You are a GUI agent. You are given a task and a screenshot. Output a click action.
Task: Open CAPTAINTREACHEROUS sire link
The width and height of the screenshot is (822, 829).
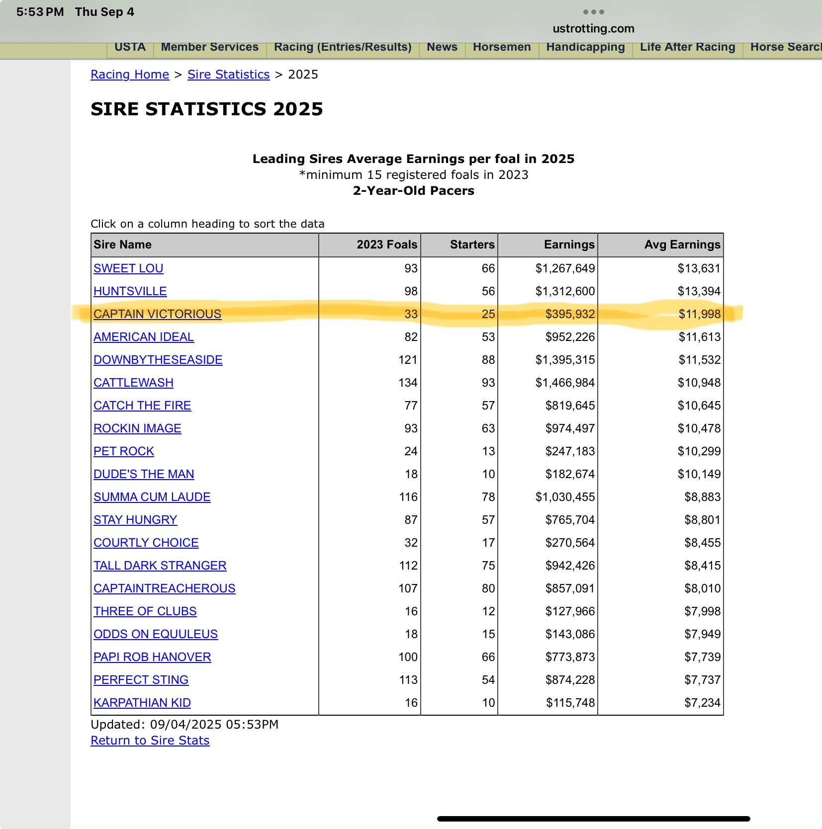point(165,588)
